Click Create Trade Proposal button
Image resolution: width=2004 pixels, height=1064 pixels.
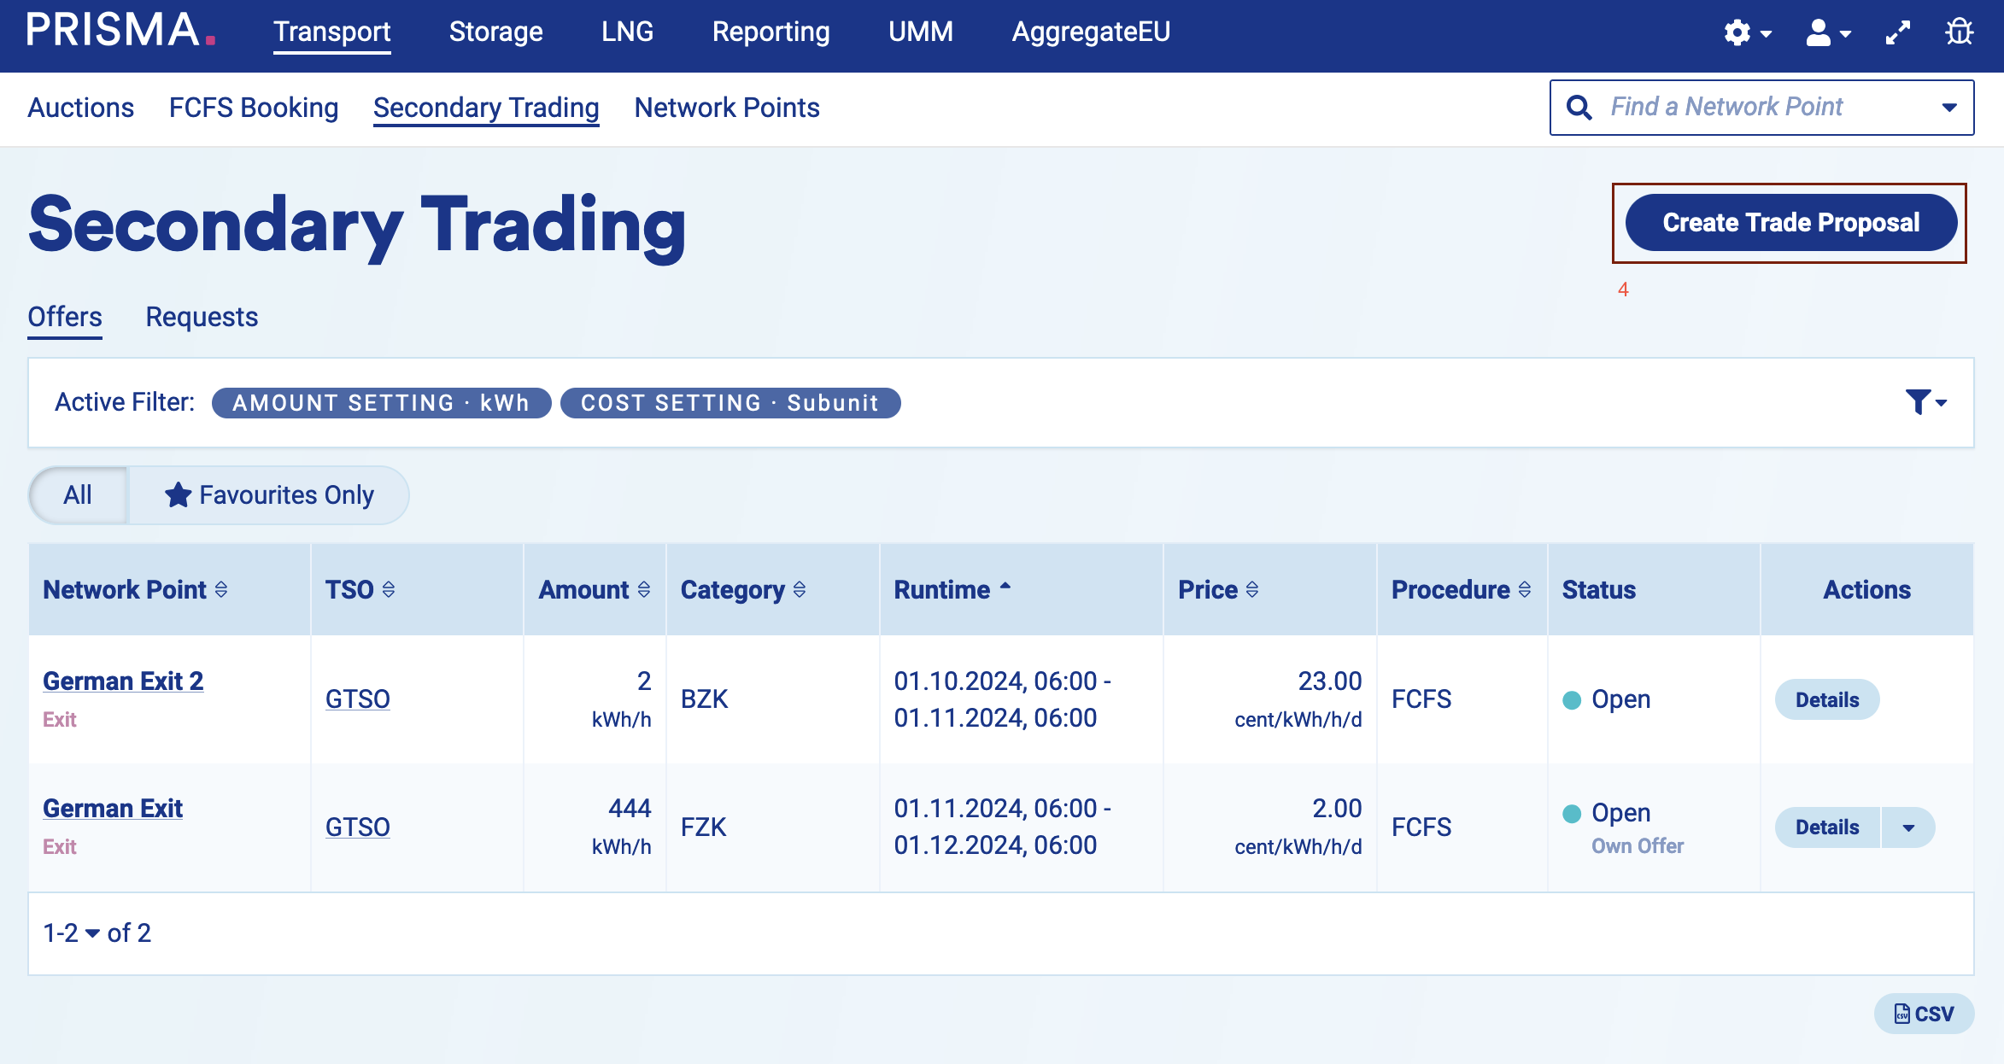pos(1790,223)
